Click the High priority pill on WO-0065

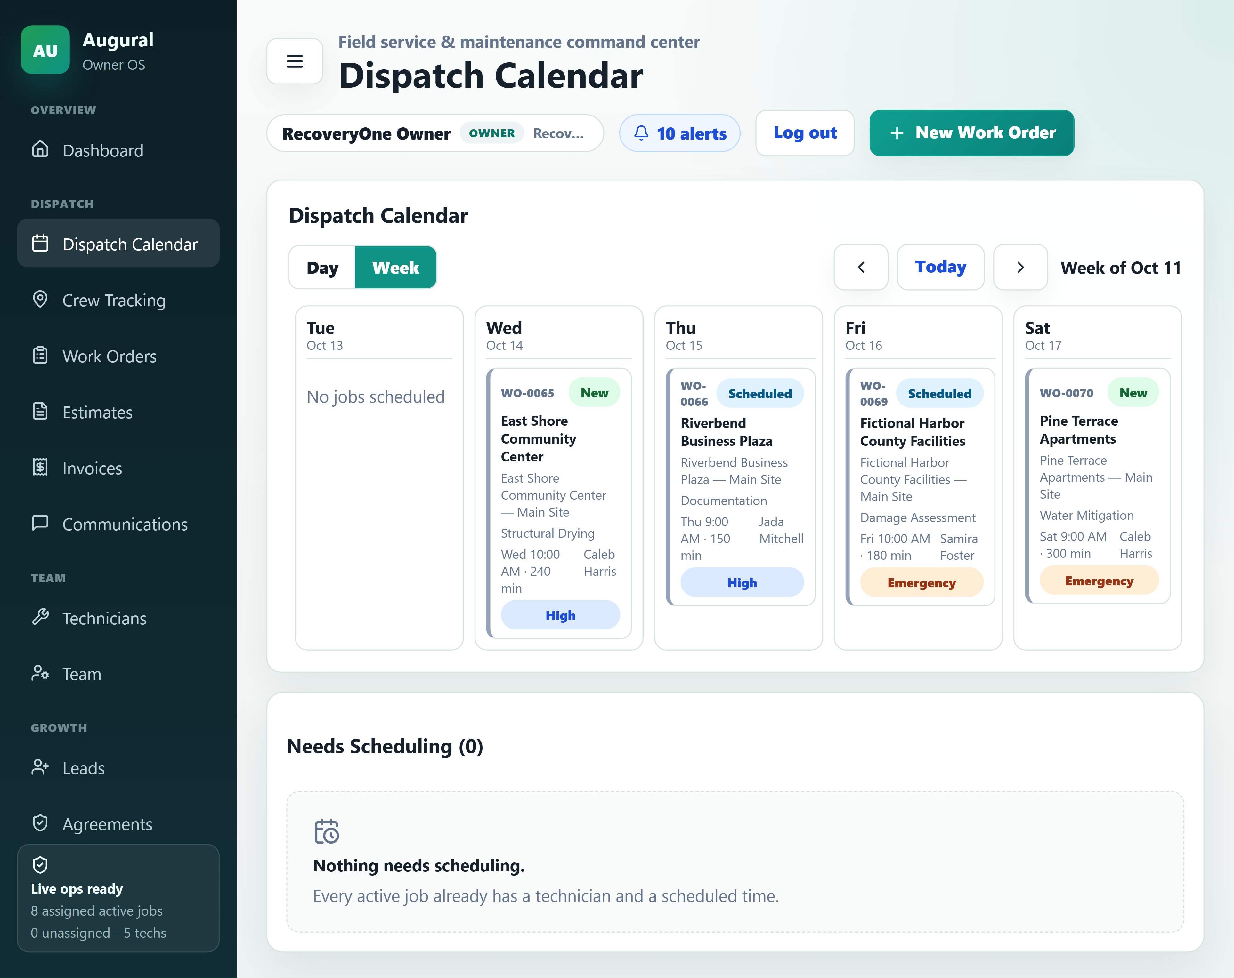click(x=560, y=615)
